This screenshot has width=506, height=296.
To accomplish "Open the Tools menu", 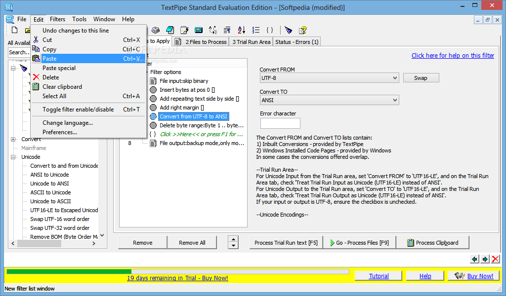I will 79,19.
